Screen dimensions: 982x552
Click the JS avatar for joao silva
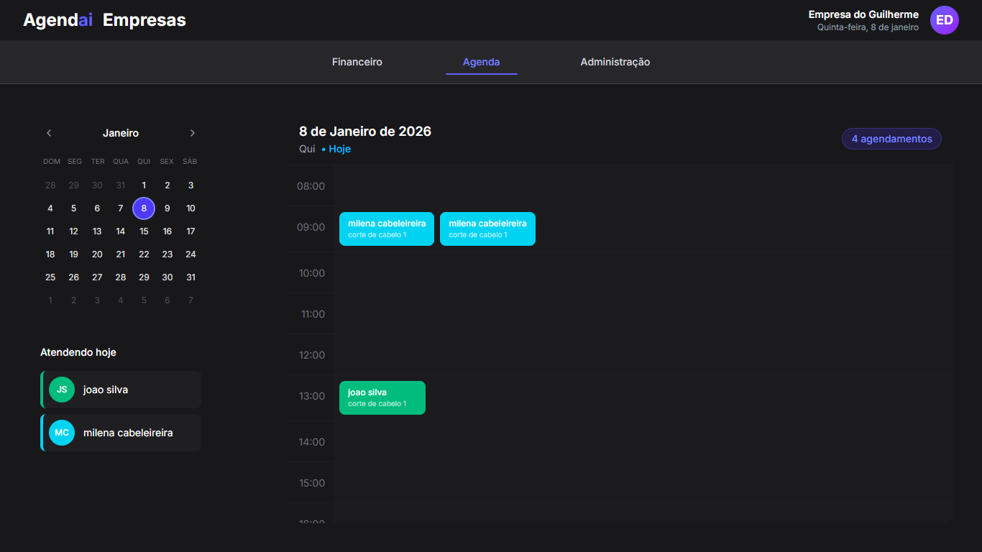tap(62, 390)
